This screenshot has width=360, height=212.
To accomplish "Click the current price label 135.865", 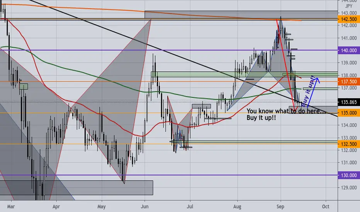I will pos(349,102).
